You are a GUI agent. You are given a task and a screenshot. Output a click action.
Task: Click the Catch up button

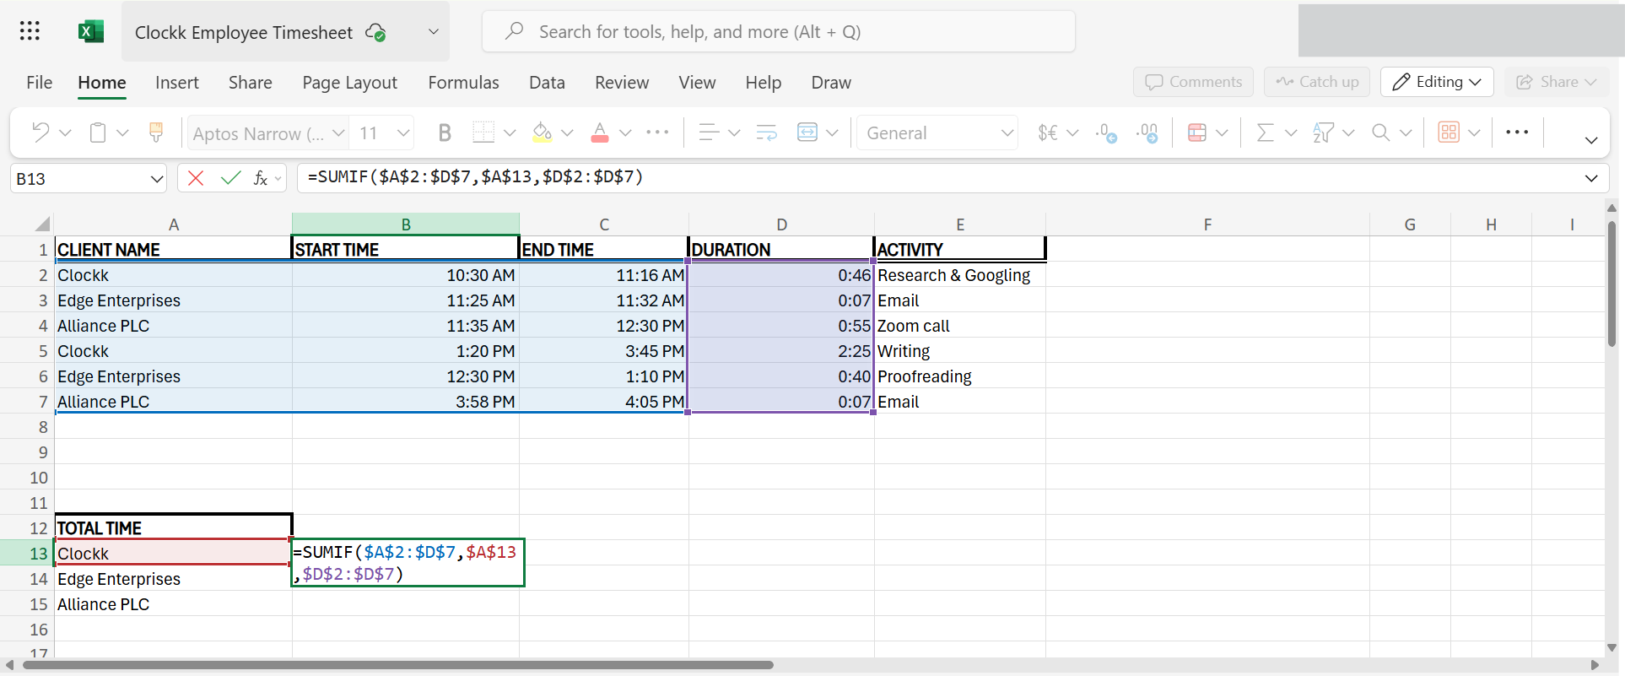click(x=1317, y=82)
